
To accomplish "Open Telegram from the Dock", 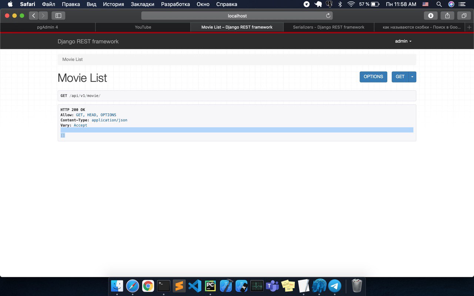I will pos(335,286).
